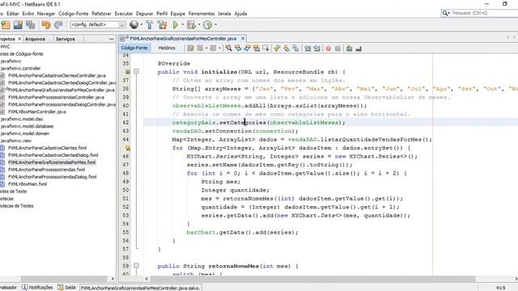Find previous occurrence icon
Viewport: 518px width, 291px height.
pyautogui.click(x=238, y=48)
